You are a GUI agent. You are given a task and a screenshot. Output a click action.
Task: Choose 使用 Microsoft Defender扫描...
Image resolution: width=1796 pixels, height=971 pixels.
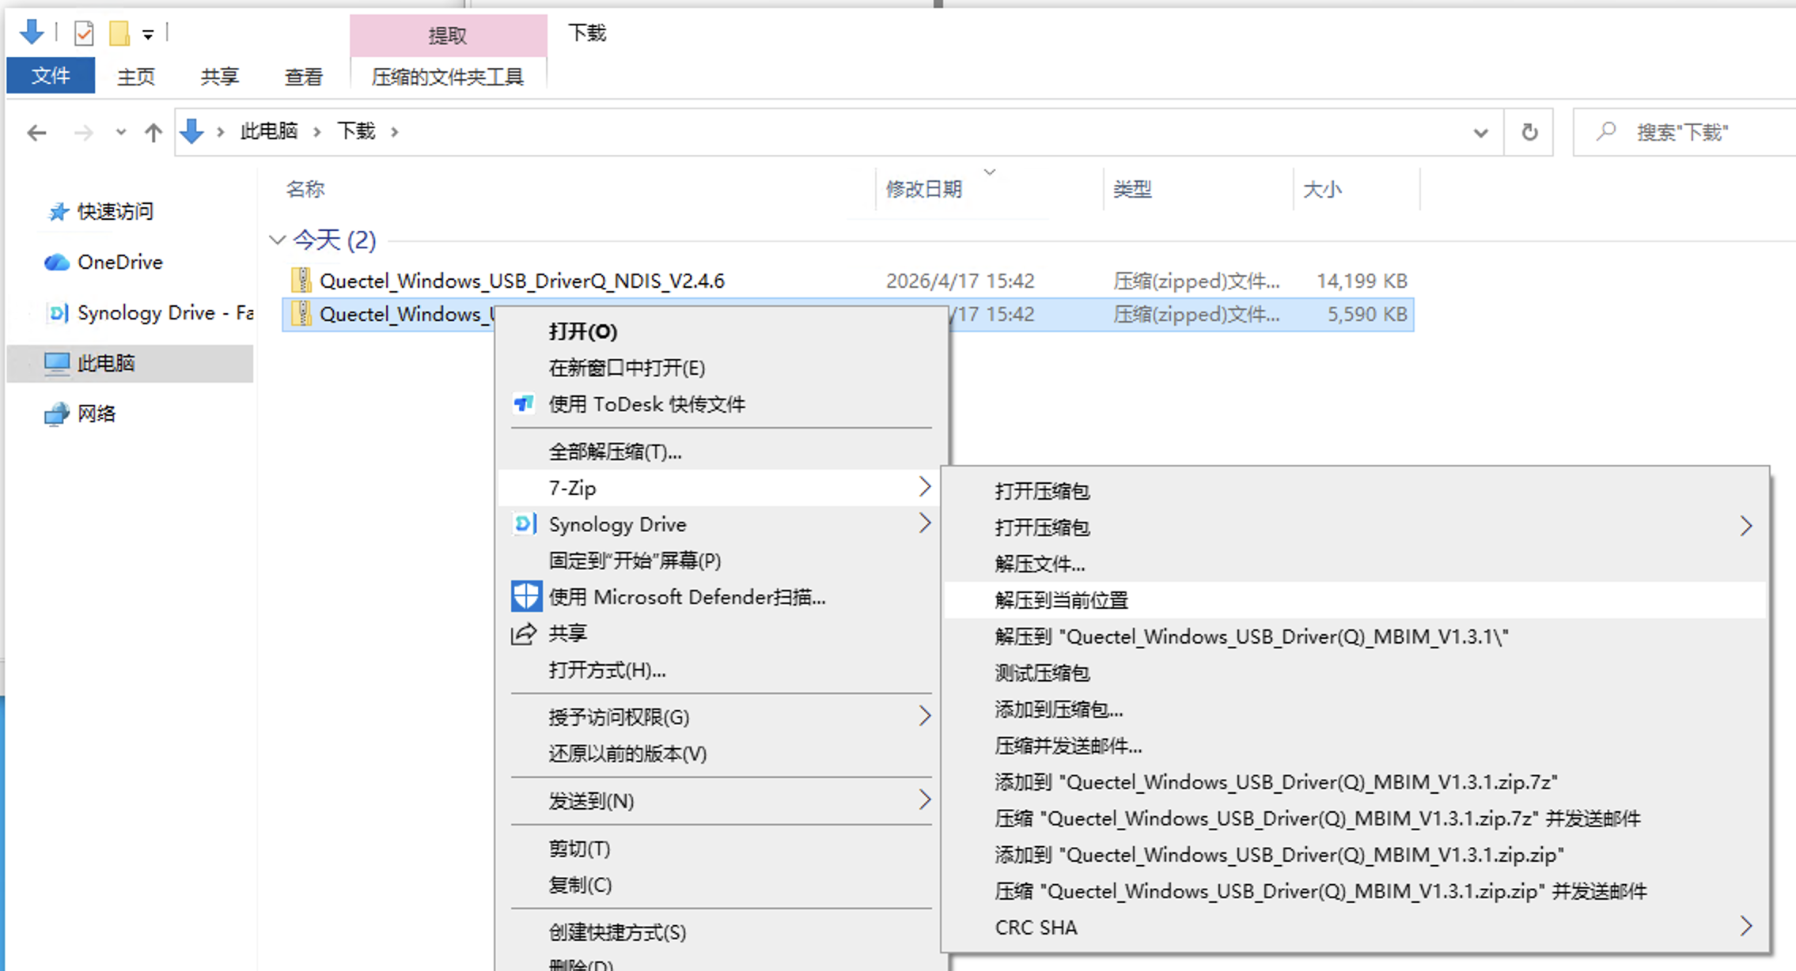[687, 597]
